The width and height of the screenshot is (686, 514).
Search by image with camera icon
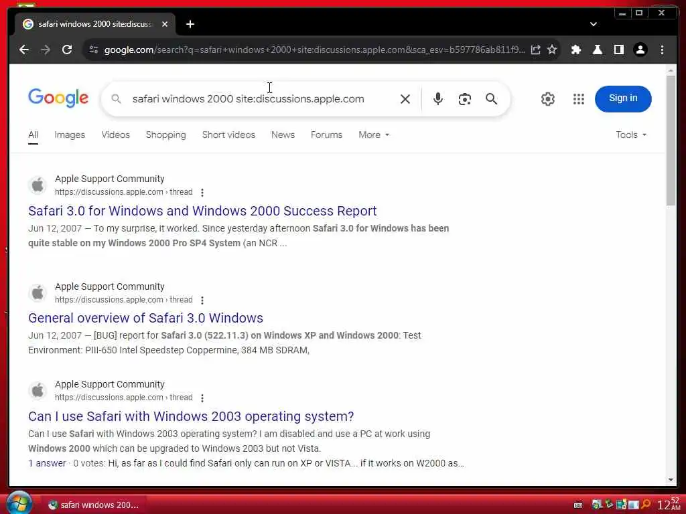[465, 99]
